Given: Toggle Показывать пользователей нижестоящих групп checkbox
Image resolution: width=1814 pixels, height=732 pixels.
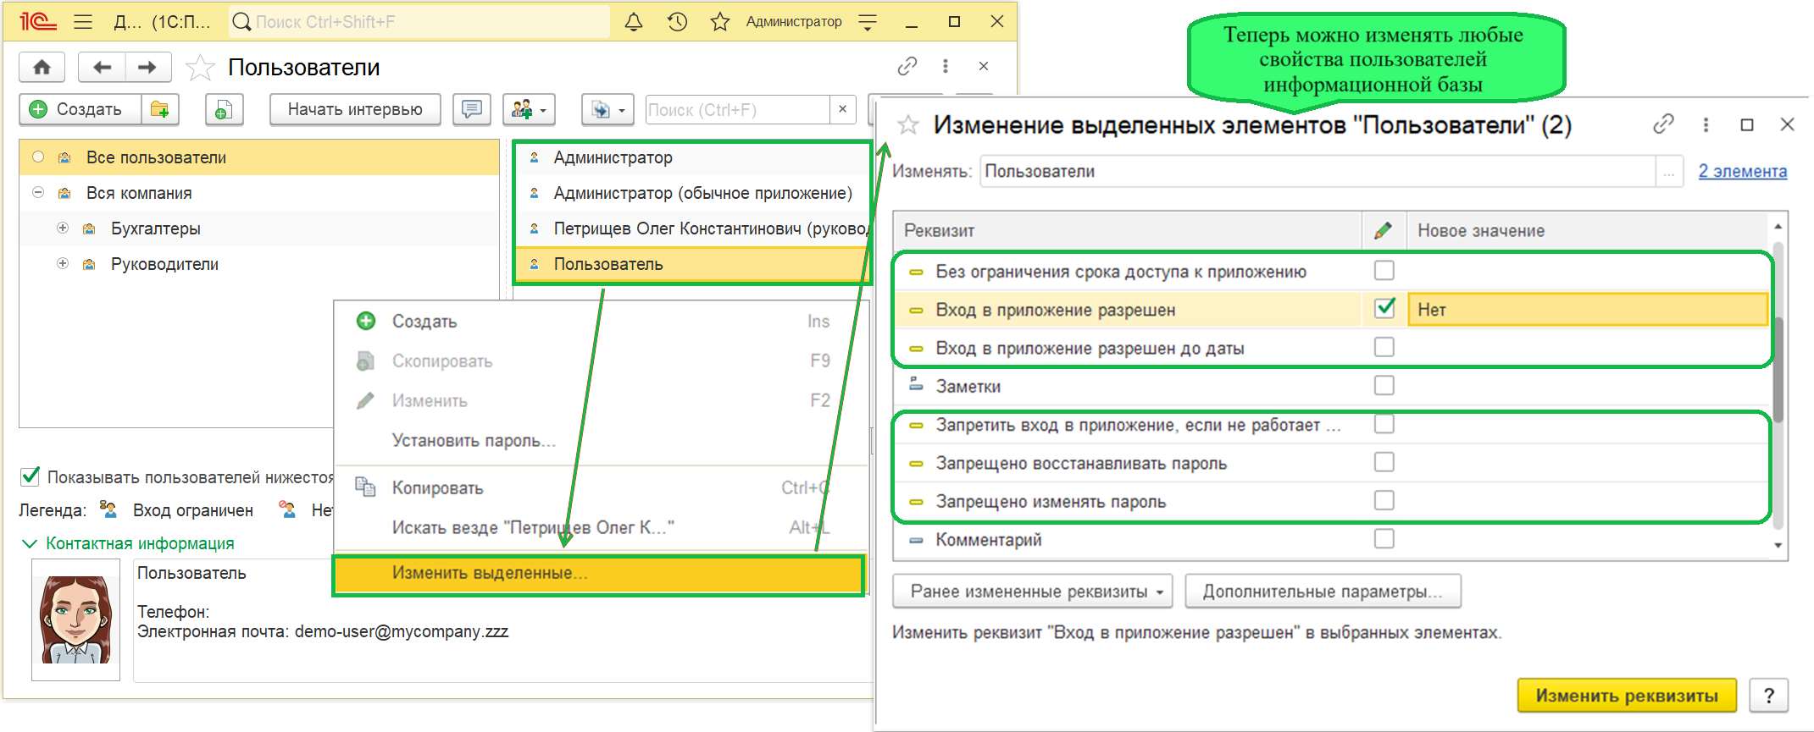Looking at the screenshot, I should click(31, 476).
